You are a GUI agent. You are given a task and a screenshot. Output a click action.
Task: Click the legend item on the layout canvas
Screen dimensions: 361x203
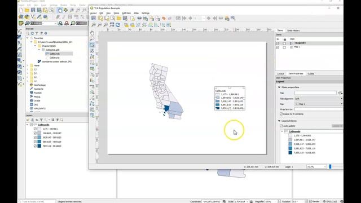[230, 99]
